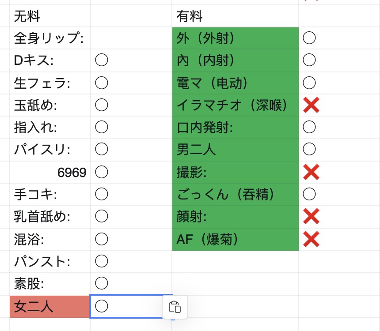Click the circle beside ごっくん row
Screen dimensions: 380x331
point(309,194)
